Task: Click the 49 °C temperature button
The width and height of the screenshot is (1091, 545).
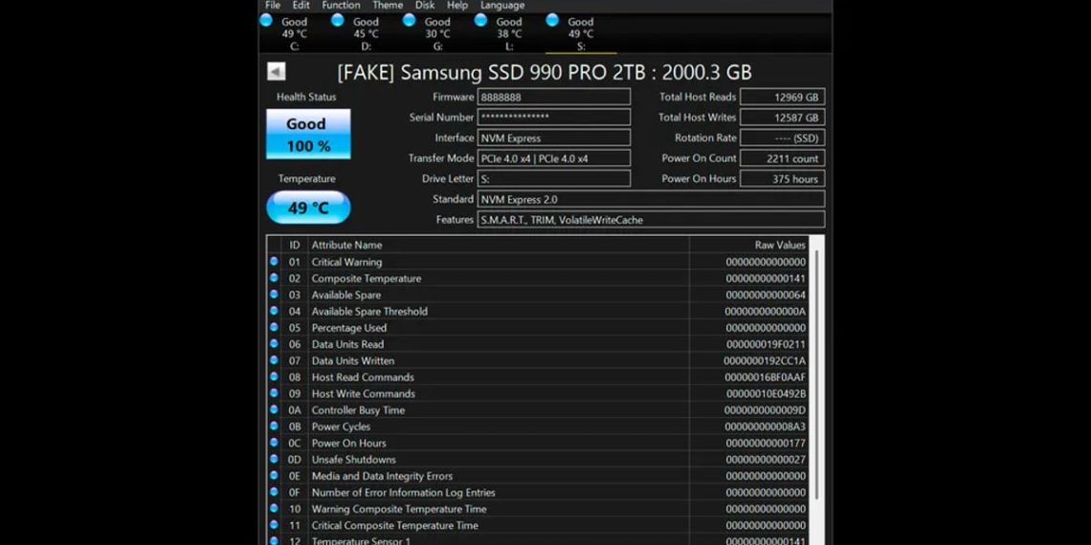Action: click(x=308, y=207)
